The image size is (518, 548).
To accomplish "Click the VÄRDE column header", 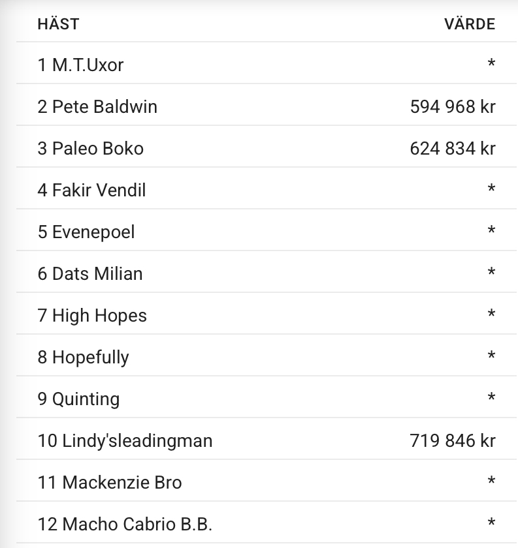I will (469, 24).
